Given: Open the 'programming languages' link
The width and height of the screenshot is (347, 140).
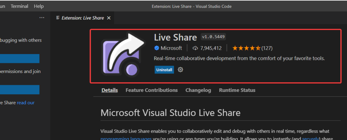Looking at the screenshot, I should [126, 138].
